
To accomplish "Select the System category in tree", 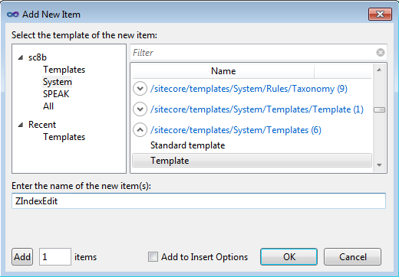I will [x=58, y=82].
